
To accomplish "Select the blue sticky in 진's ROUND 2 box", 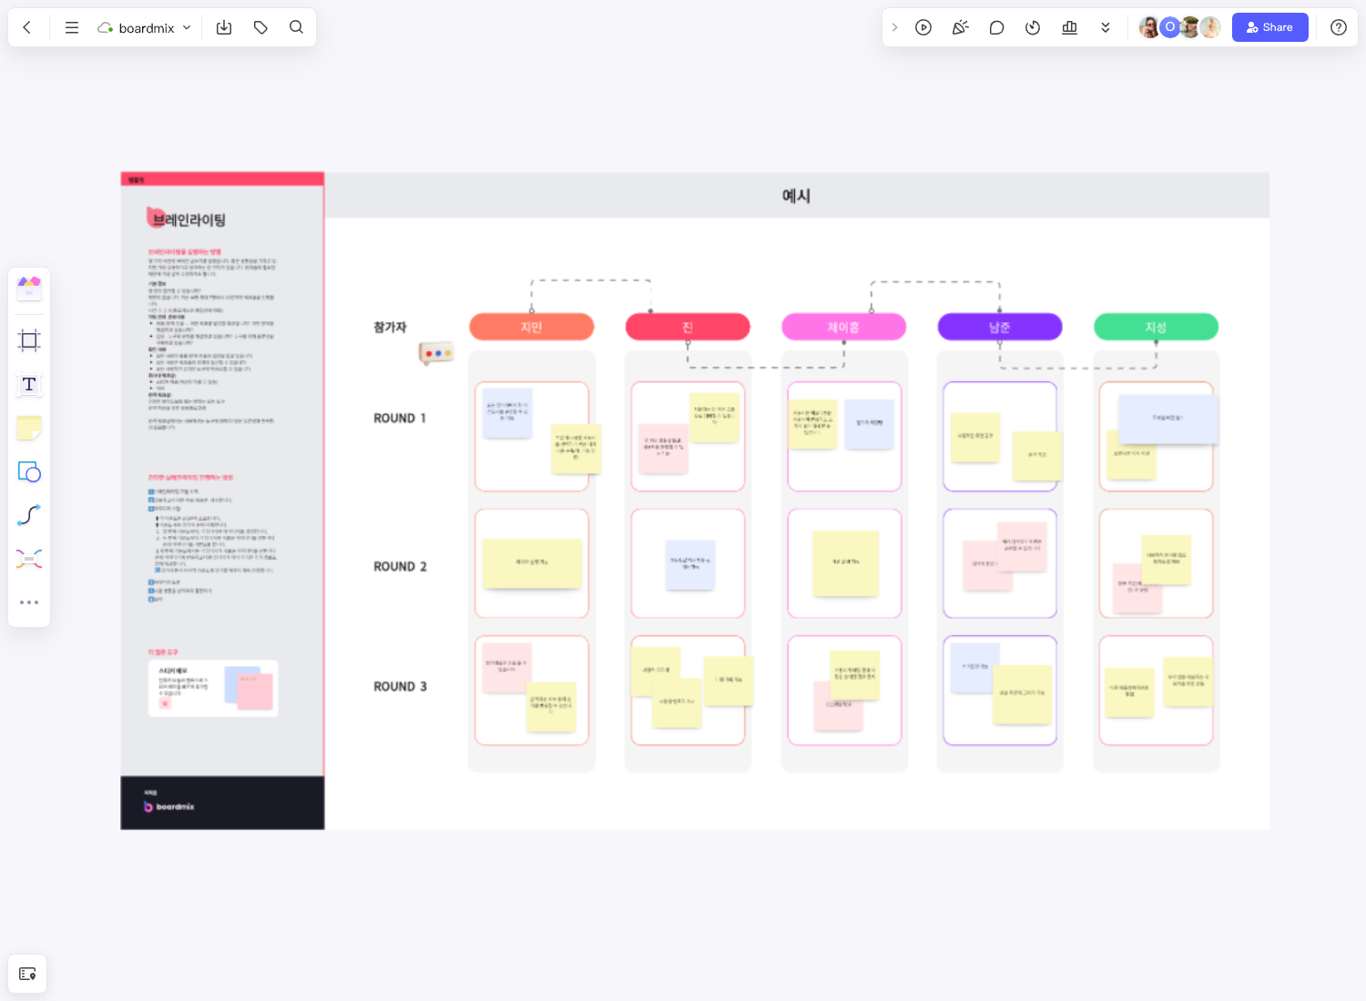I will tap(690, 565).
